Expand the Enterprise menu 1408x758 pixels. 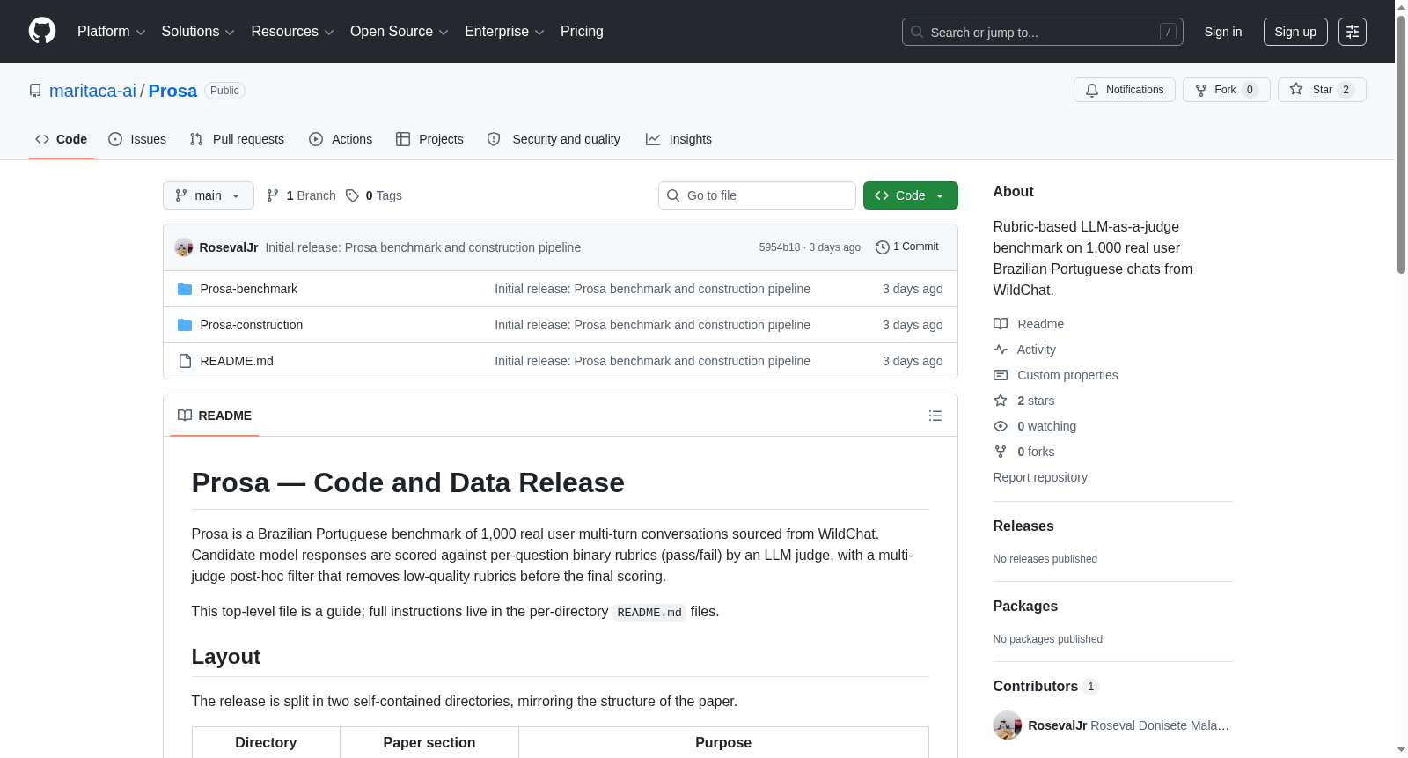point(503,32)
